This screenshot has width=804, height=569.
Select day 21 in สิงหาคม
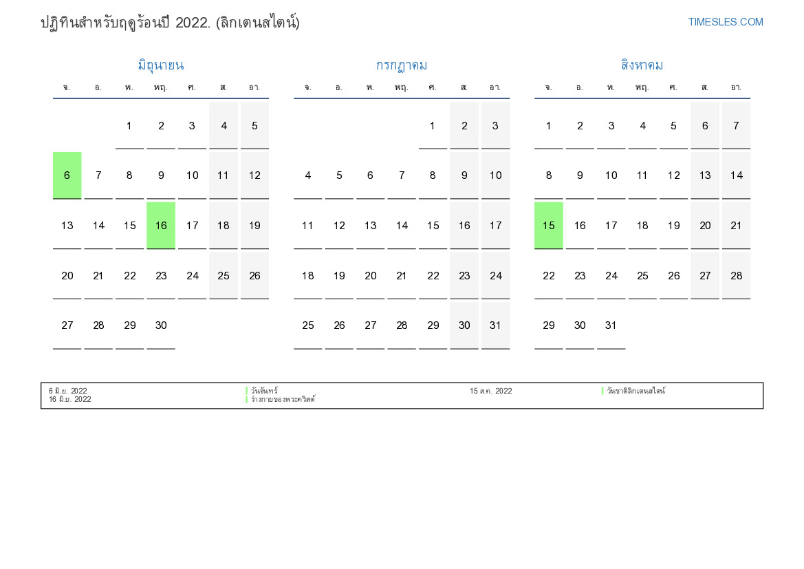pos(737,225)
